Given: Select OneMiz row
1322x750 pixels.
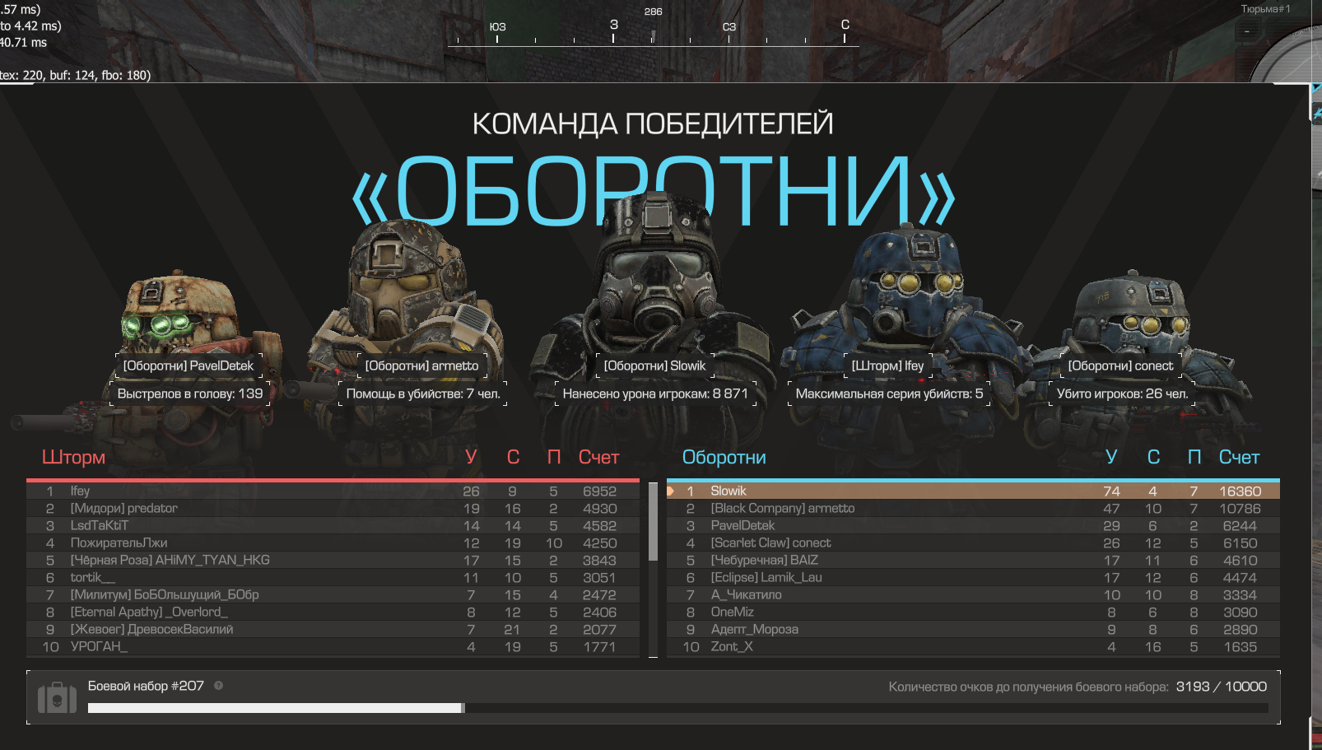Looking at the screenshot, I should pyautogui.click(x=973, y=612).
